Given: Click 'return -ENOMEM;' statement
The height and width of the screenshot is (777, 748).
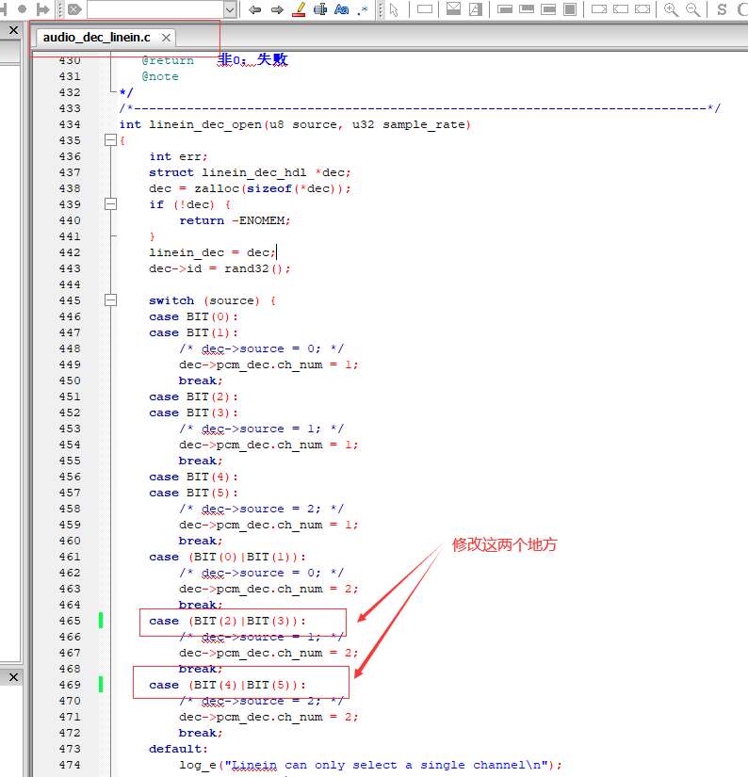Looking at the screenshot, I should (235, 220).
